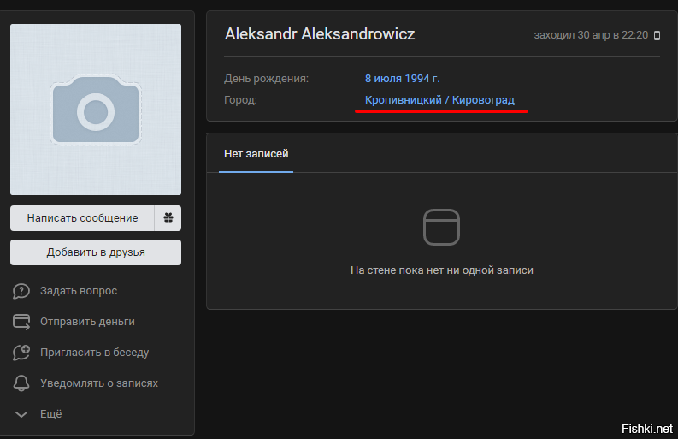The height and width of the screenshot is (439, 678).
Task: Click the заходил 30 апр в 22:20 status
Action: (591, 35)
